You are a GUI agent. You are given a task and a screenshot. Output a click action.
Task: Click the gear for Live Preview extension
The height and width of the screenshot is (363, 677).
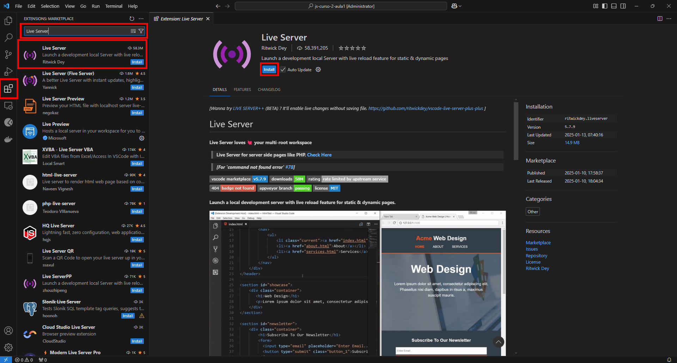coord(142,138)
